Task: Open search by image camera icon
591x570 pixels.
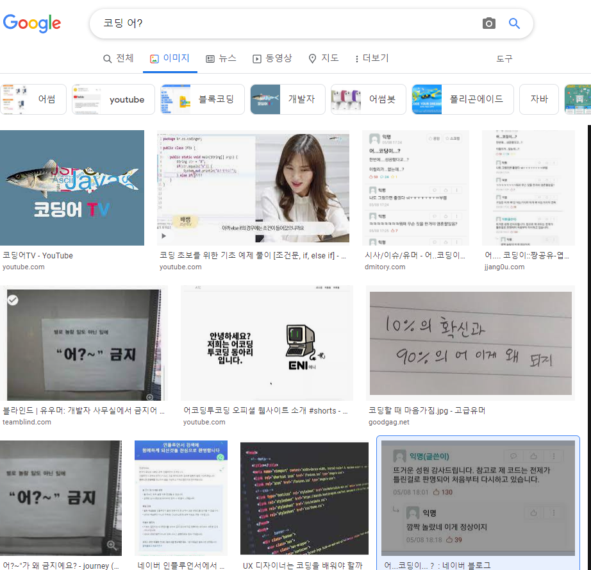Action: pos(489,23)
